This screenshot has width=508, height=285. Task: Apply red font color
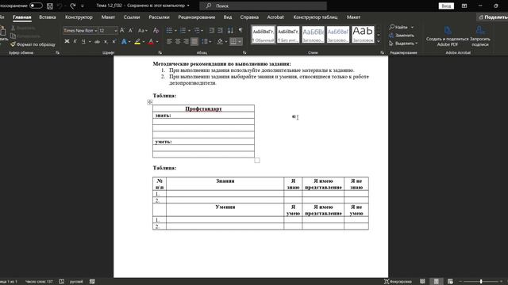[151, 42]
